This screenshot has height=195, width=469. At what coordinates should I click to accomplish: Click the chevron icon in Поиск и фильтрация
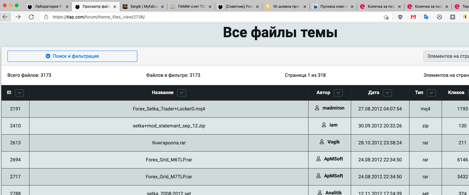pyautogui.click(x=48, y=56)
